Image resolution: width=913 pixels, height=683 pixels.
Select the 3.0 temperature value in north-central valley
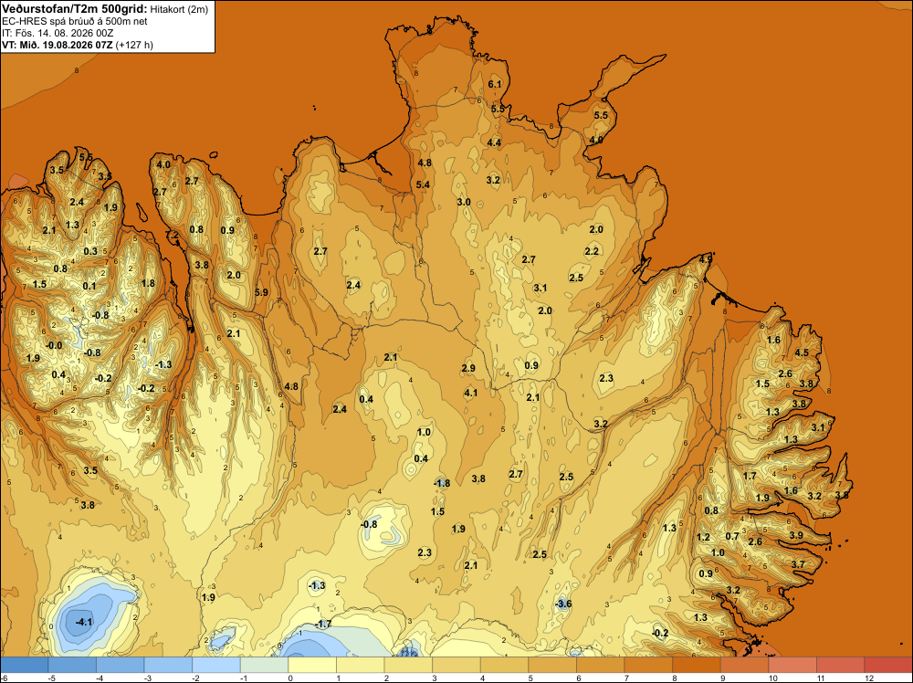click(464, 202)
